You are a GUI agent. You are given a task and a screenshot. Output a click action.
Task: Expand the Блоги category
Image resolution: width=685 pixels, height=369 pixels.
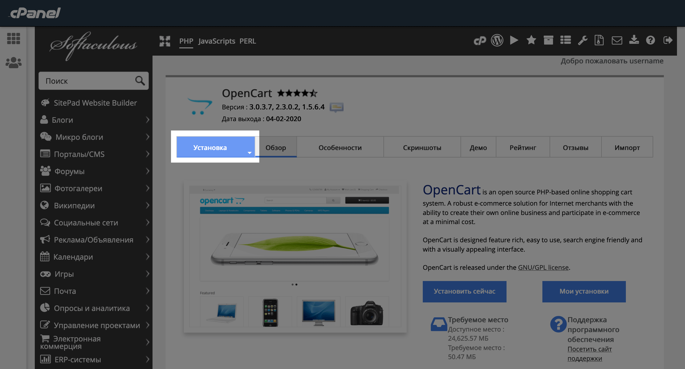[x=94, y=120]
